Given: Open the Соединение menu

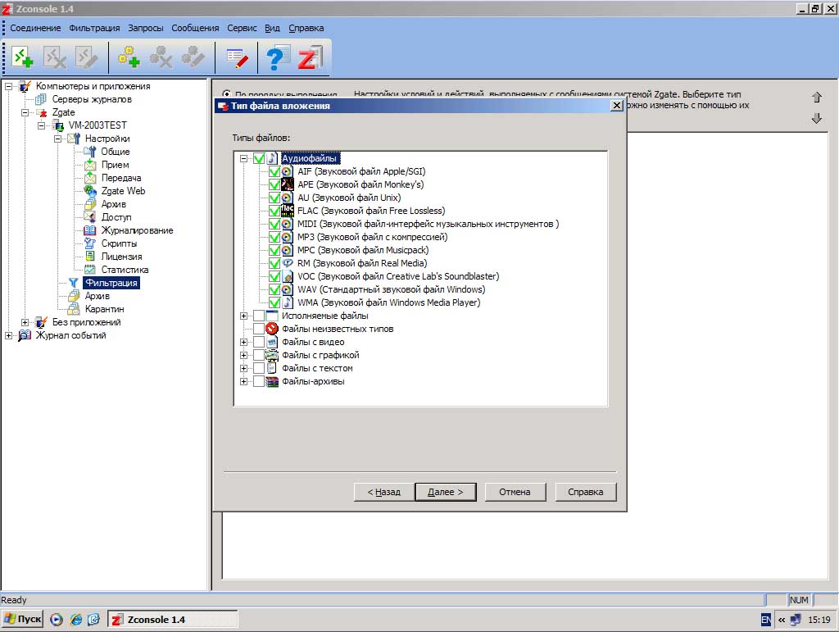Looking at the screenshot, I should pos(35,28).
